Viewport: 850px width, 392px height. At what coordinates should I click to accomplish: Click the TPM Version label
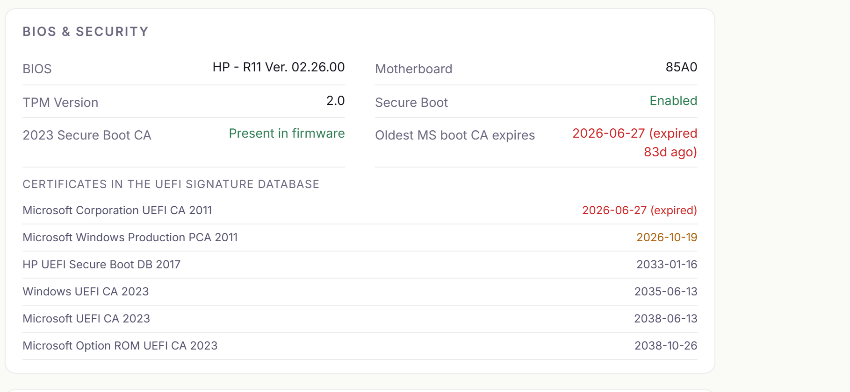pyautogui.click(x=60, y=103)
